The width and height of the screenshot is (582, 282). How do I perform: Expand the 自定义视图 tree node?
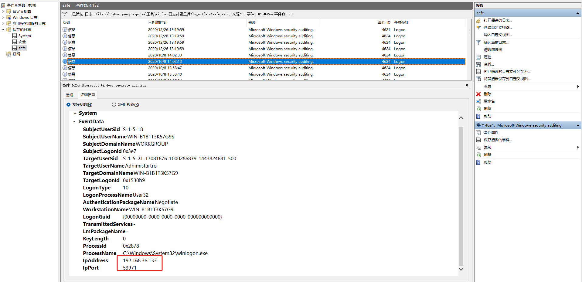pos(3,12)
